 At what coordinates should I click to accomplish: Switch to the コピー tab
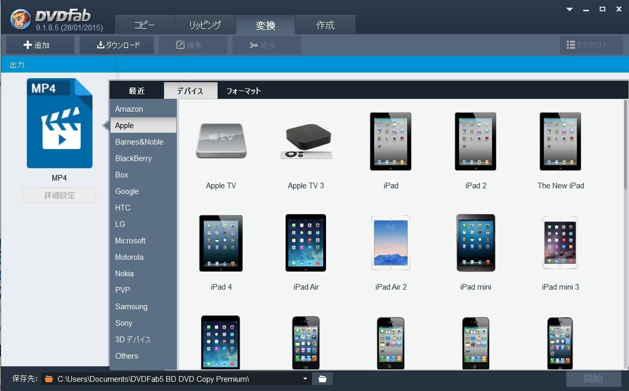pyautogui.click(x=145, y=24)
